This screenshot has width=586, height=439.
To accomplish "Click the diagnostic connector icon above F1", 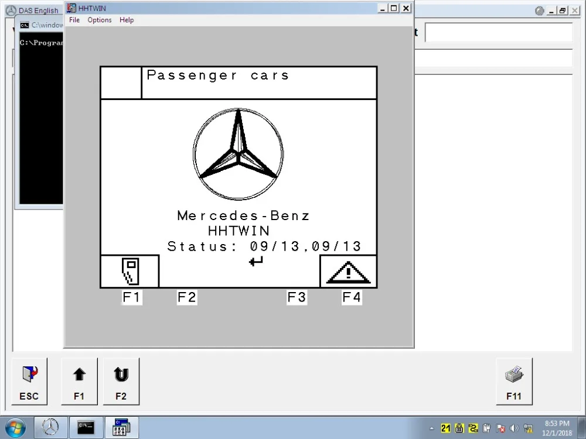I will [x=130, y=272].
